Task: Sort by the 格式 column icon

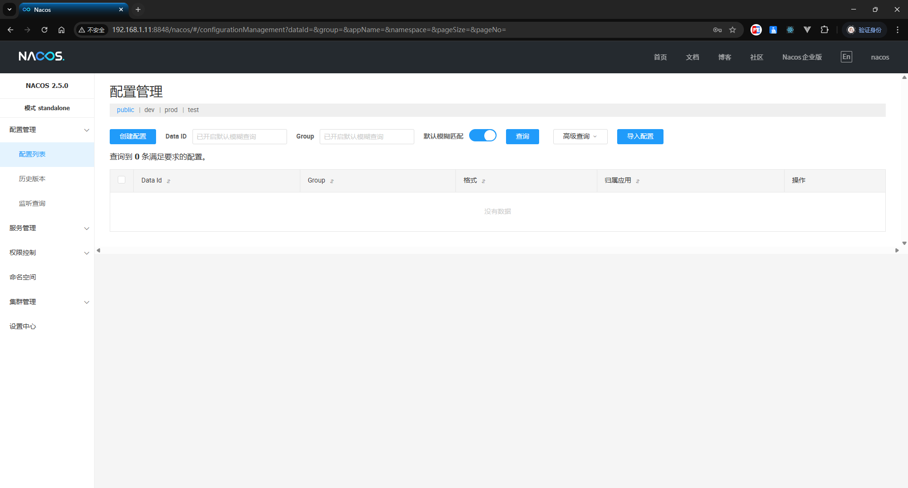Action: tap(483, 181)
